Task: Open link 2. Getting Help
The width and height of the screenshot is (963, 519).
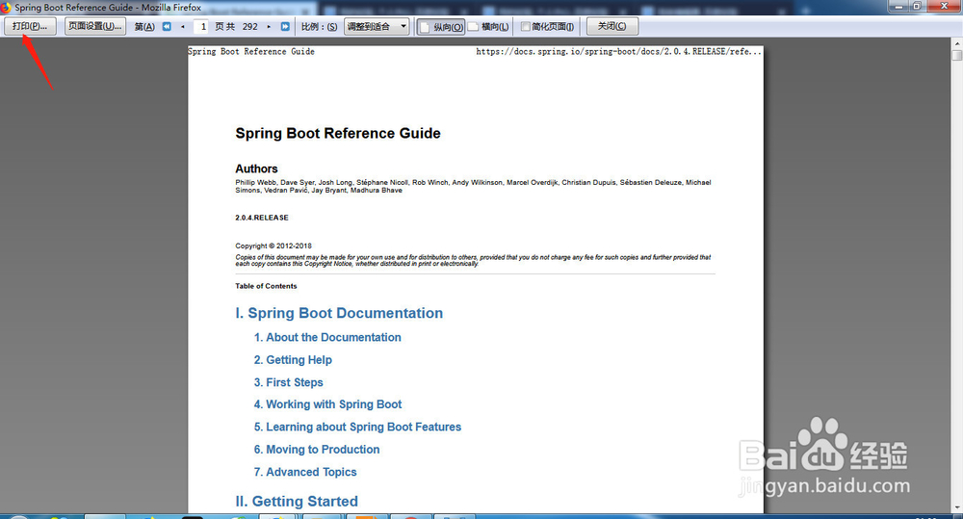Action: coord(293,360)
